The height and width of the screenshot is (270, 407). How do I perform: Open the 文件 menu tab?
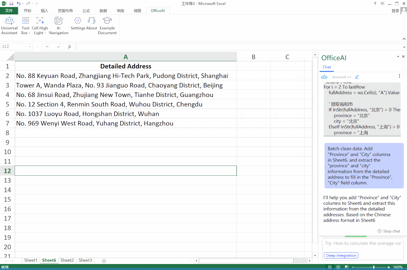point(9,11)
